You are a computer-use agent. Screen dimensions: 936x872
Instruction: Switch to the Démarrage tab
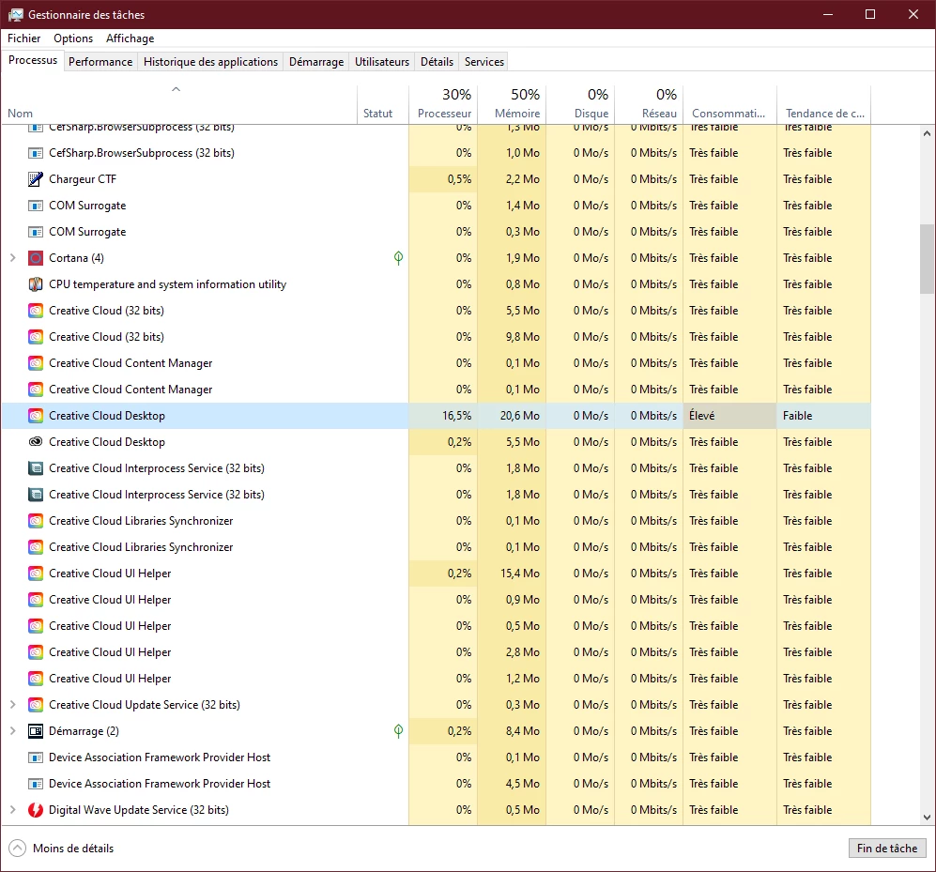316,61
